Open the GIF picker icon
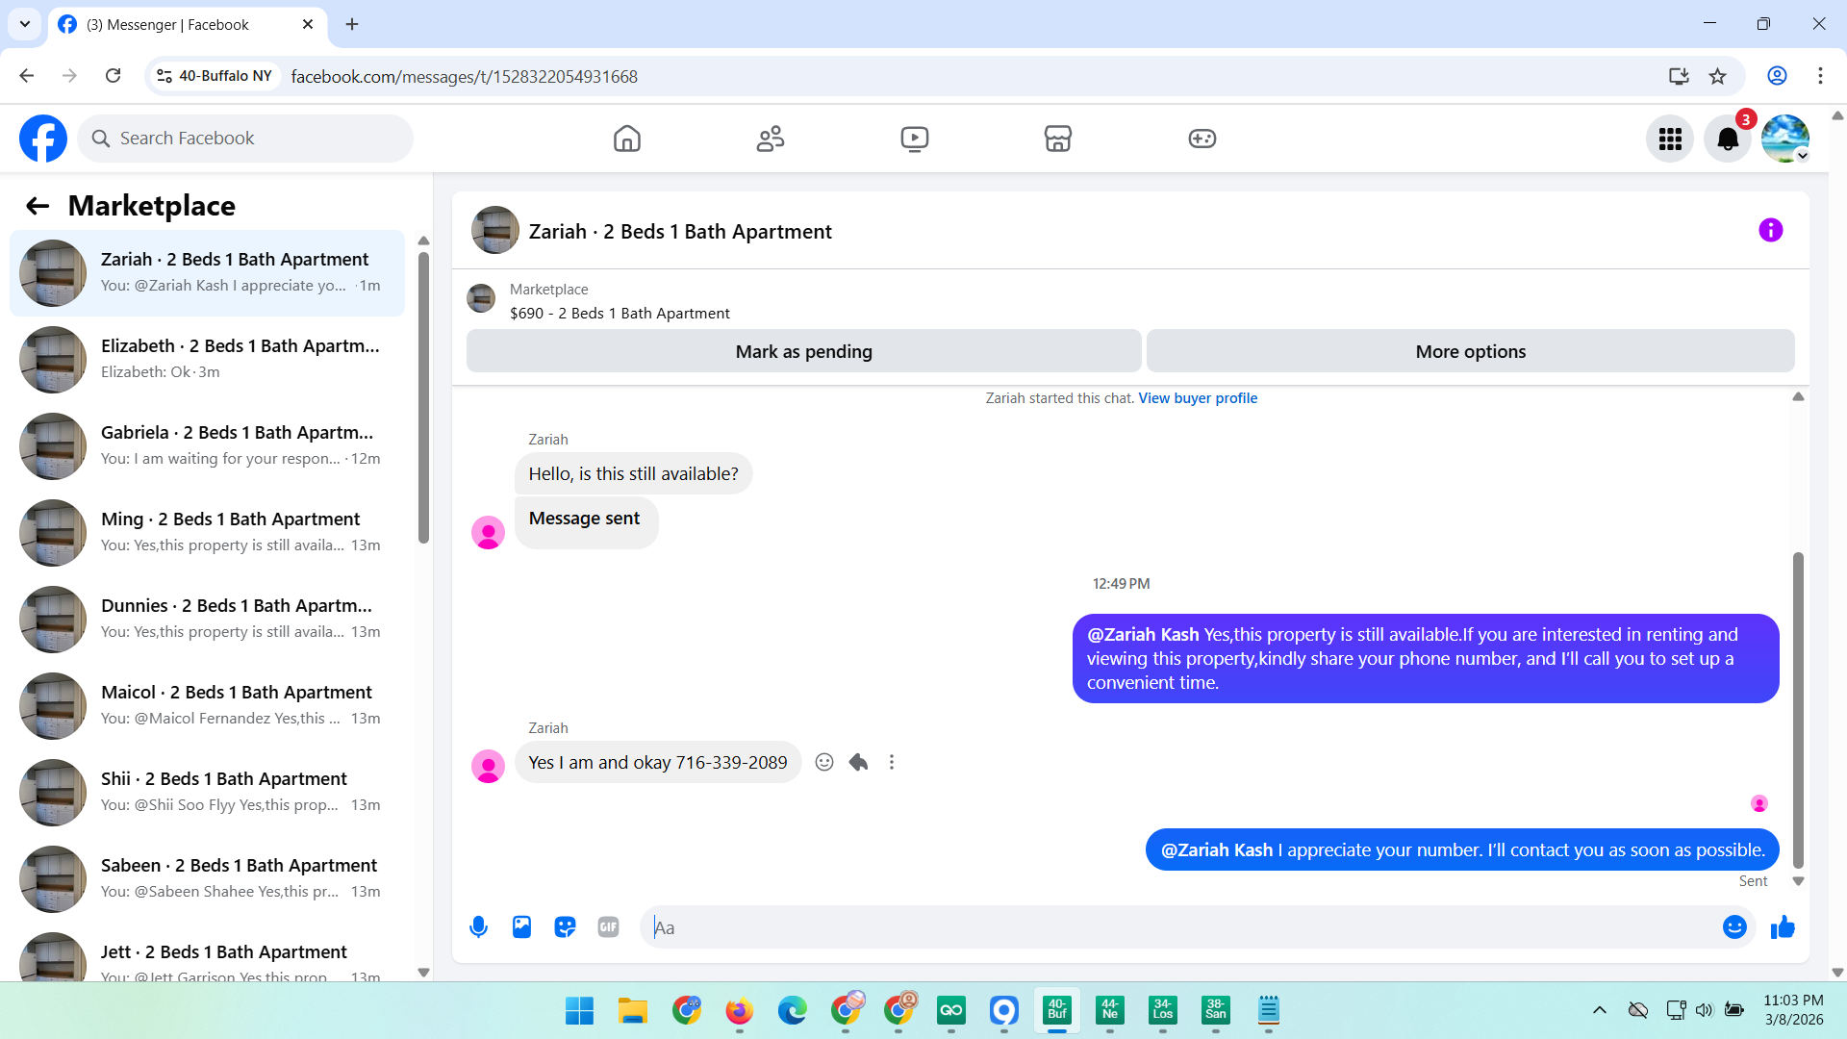1847x1039 pixels. (608, 926)
